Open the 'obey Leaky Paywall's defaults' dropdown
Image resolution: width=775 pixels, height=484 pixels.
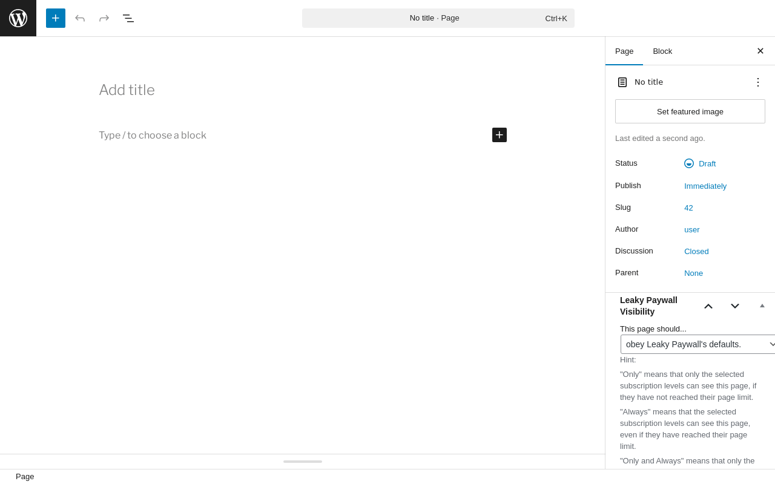click(x=697, y=344)
